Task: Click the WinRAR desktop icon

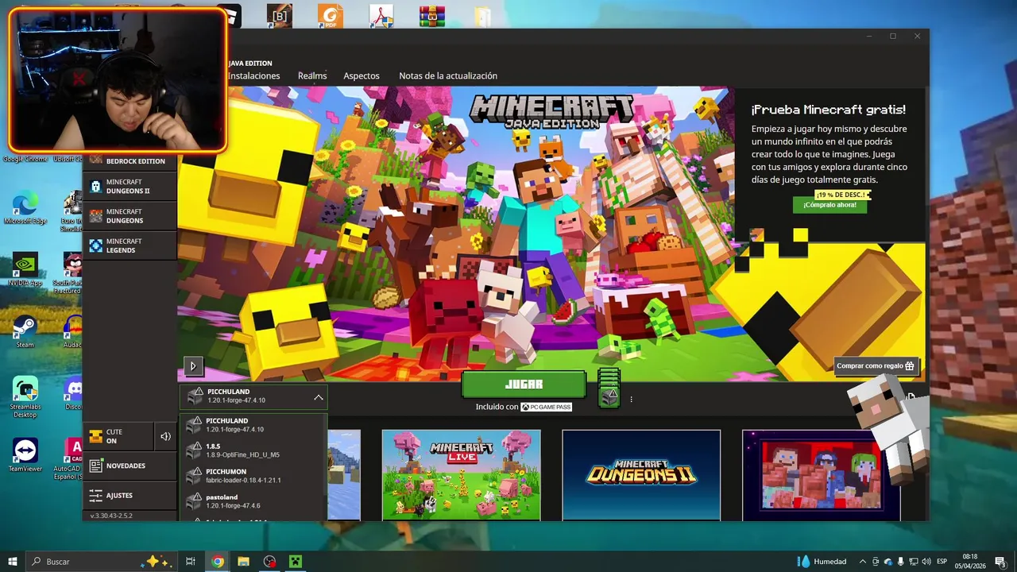Action: [x=432, y=15]
